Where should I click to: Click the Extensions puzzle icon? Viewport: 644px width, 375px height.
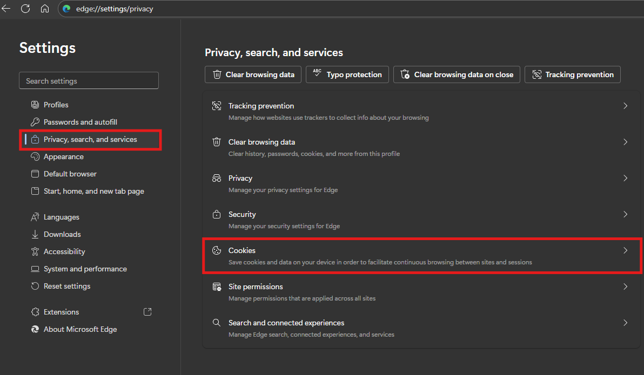tap(35, 312)
